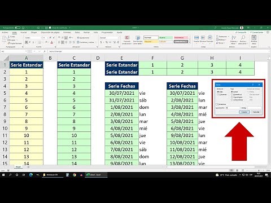Screen dimensions: 271x203
Task: Click the Compartir button
Action: click(x=241, y=32)
